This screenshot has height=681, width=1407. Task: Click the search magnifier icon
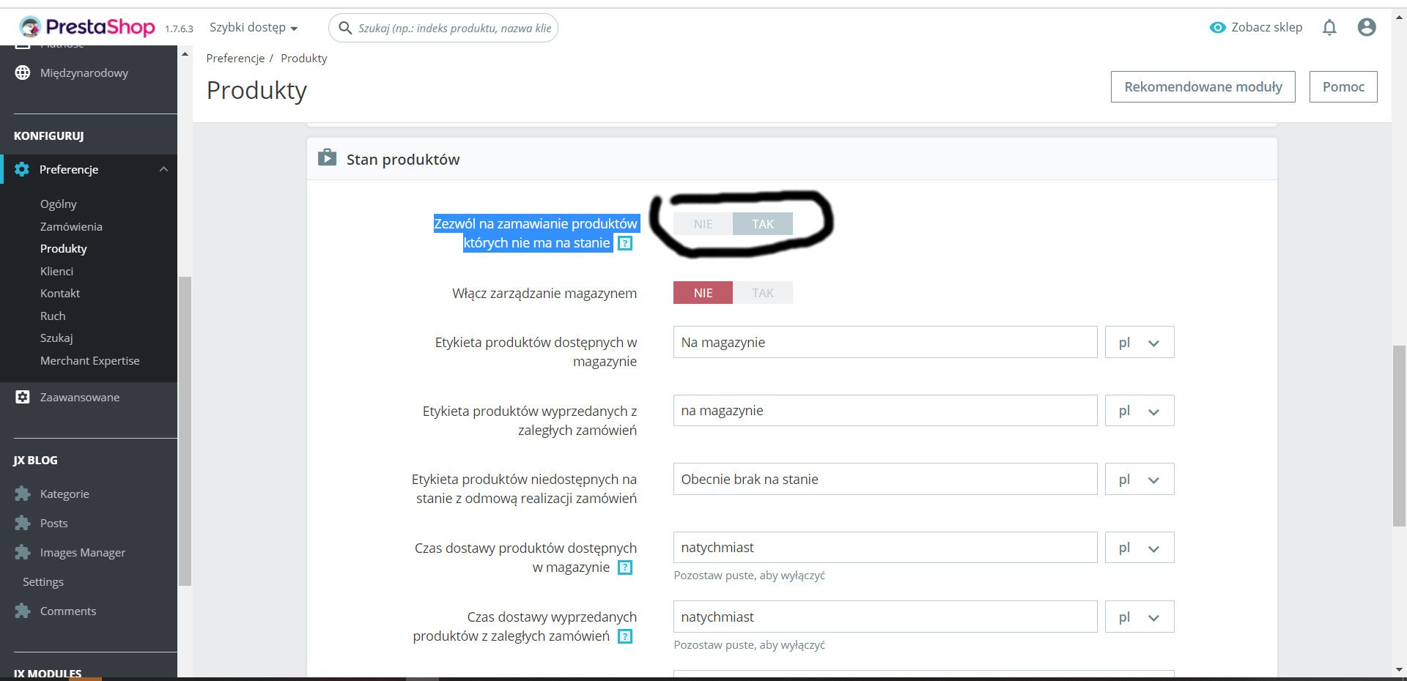click(x=345, y=28)
